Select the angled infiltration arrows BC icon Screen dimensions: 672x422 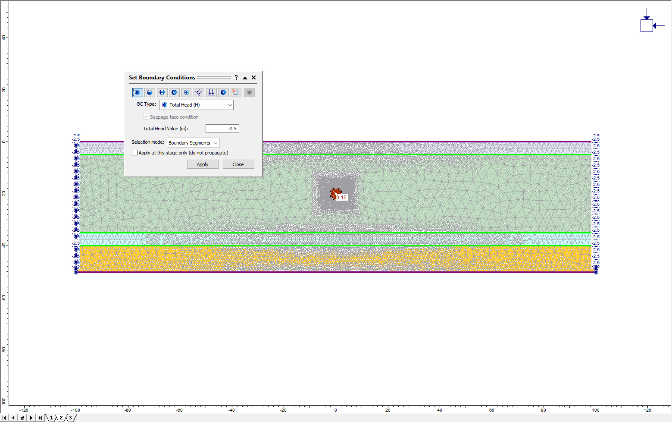pyautogui.click(x=199, y=92)
